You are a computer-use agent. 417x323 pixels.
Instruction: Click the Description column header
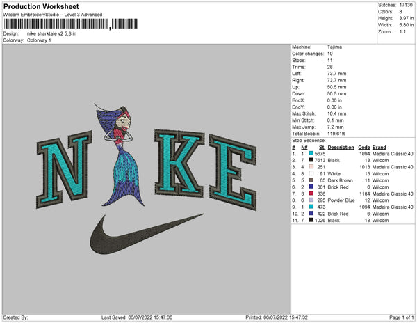tap(341, 148)
